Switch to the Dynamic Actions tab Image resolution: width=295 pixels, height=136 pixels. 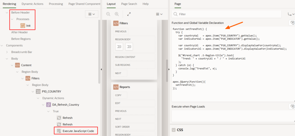point(32,4)
